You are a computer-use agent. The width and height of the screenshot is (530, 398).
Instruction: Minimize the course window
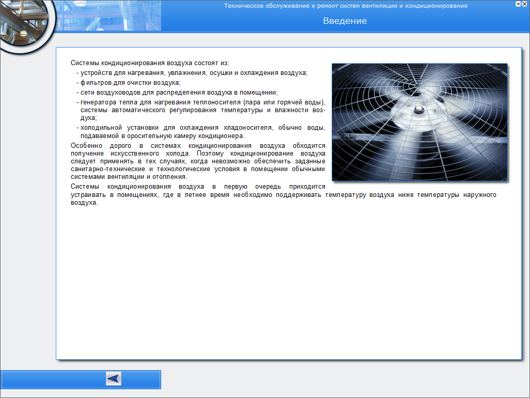pos(518,4)
